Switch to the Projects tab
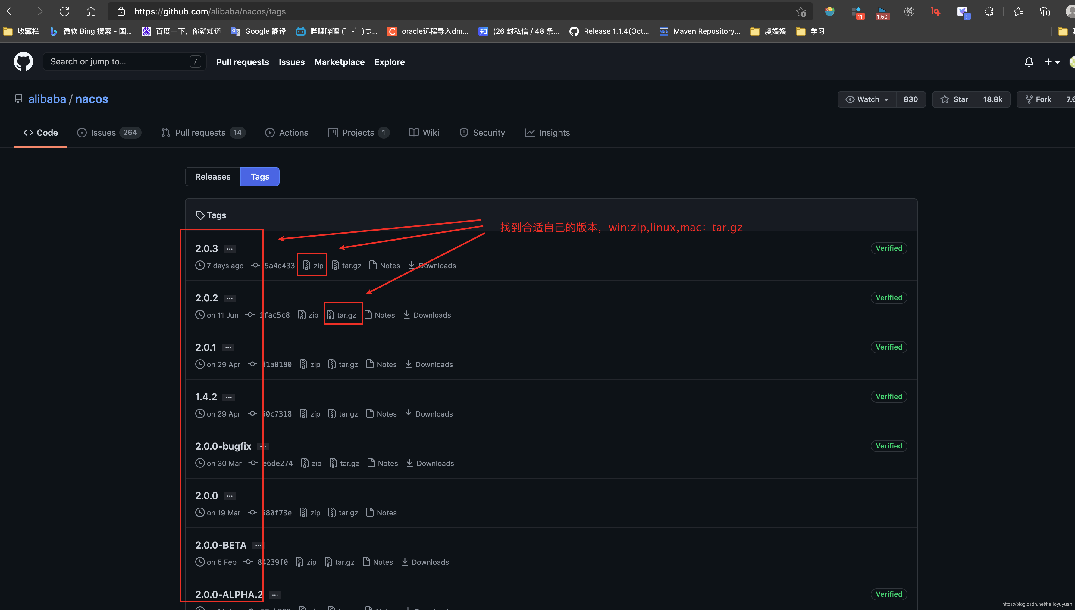Screen dimensions: 1075x610 click(359, 132)
